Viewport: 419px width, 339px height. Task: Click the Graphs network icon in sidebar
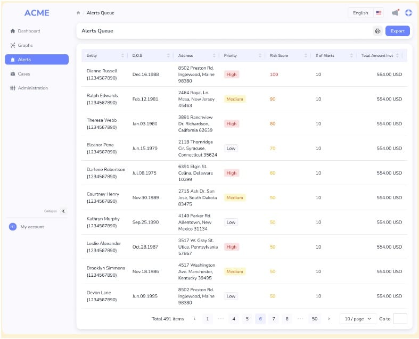pyautogui.click(x=13, y=45)
